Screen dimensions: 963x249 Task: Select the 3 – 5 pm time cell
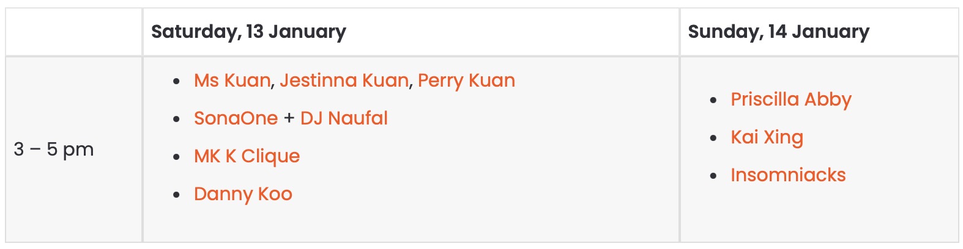(x=74, y=150)
